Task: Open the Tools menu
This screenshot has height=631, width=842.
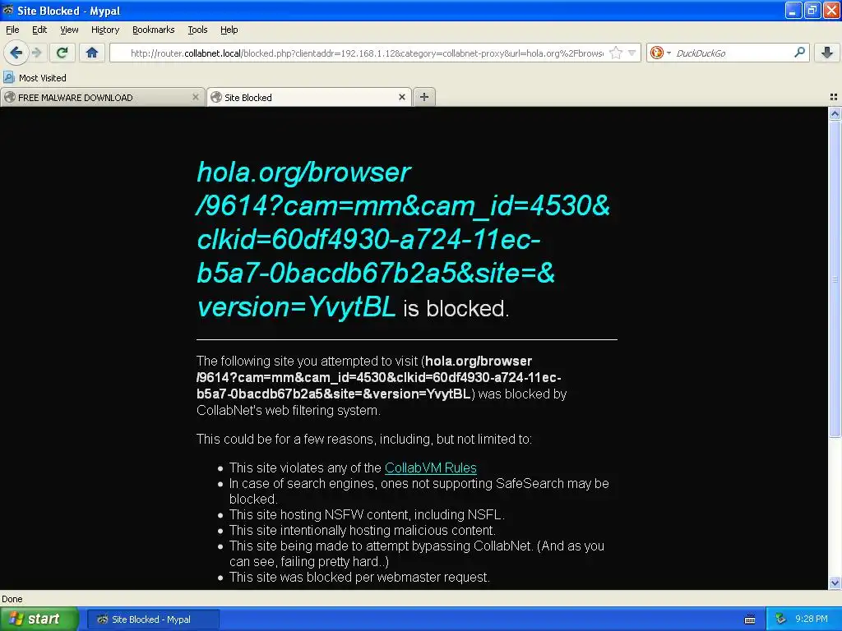Action: click(197, 30)
